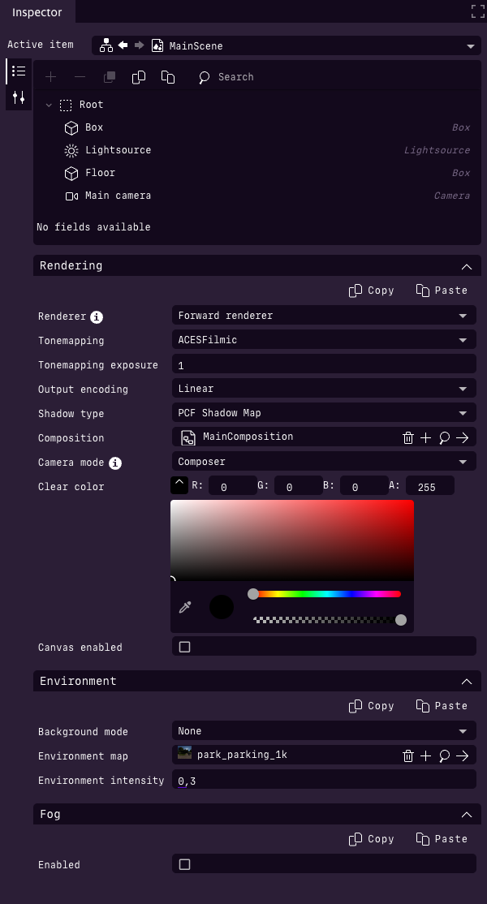Navigate to MainComposition via arrow icon

click(x=463, y=437)
